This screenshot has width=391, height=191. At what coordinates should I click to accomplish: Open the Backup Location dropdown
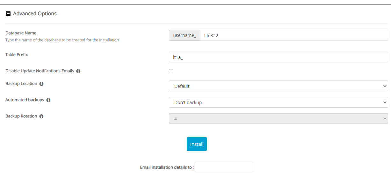coord(278,86)
